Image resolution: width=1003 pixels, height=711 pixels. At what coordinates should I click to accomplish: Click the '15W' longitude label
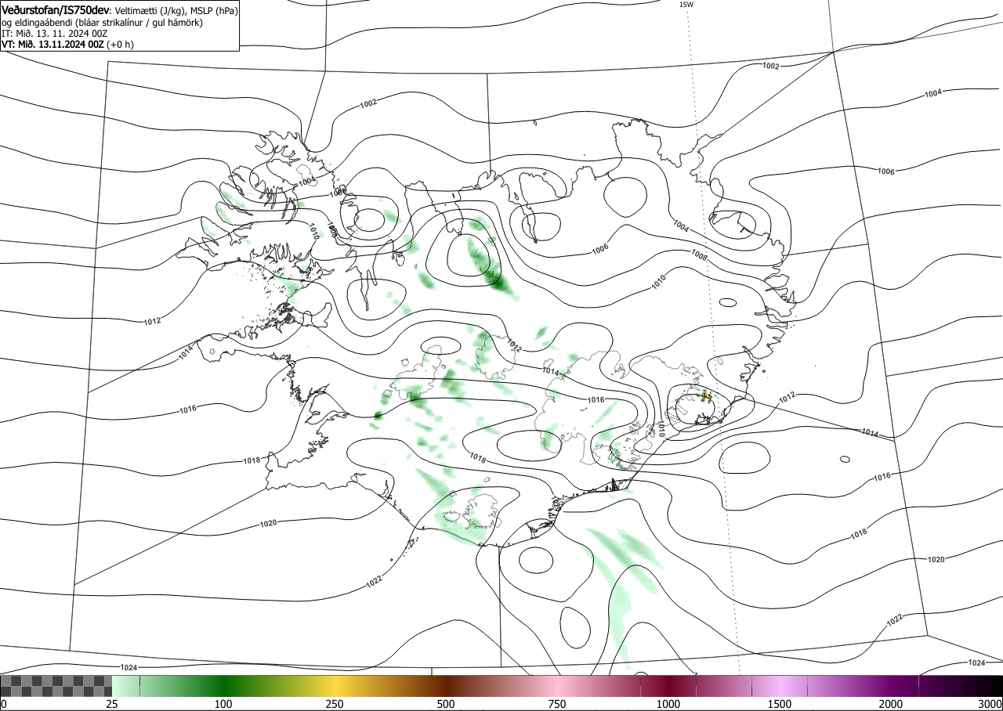[686, 5]
